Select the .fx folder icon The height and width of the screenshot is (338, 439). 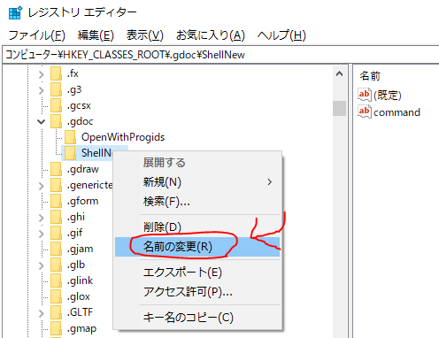[x=56, y=73]
